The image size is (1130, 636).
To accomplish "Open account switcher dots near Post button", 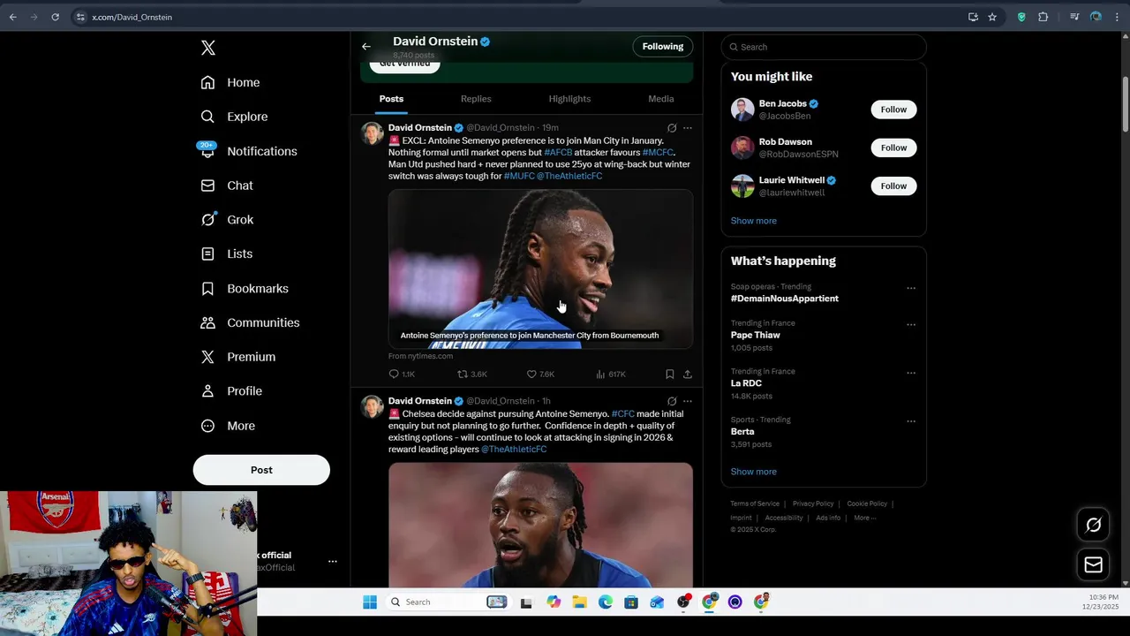I will tap(332, 561).
